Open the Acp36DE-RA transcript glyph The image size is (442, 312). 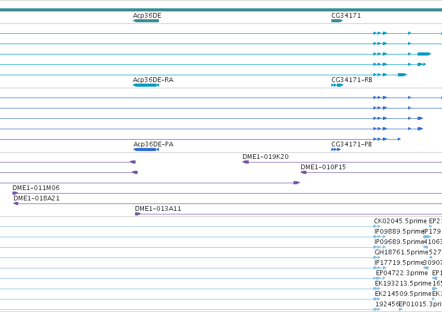pyautogui.click(x=146, y=85)
